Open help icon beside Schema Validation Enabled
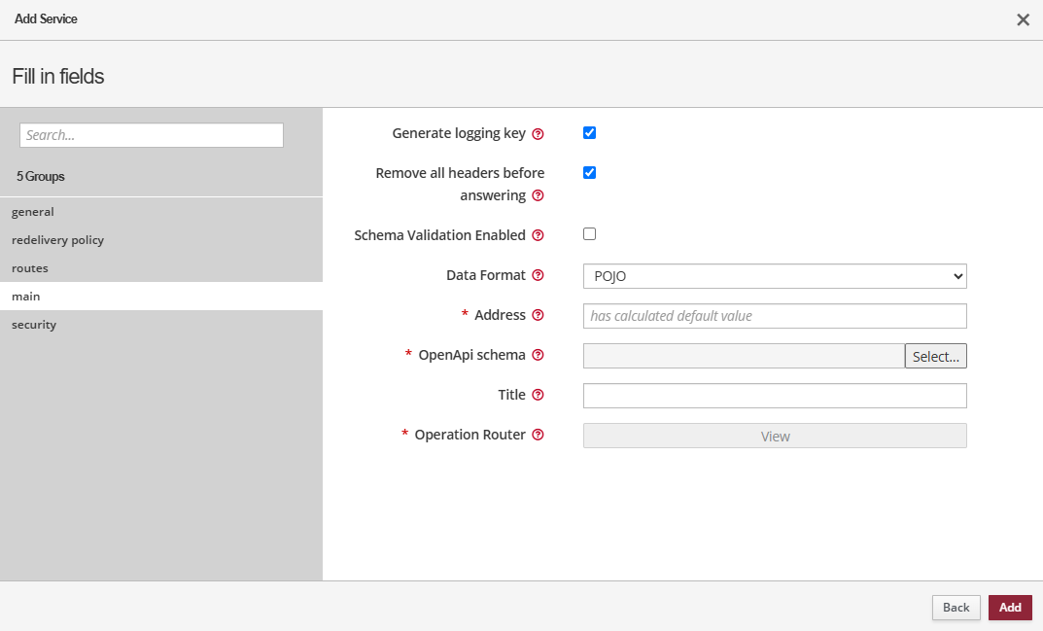Viewport: 1043px width, 631px height. point(538,235)
